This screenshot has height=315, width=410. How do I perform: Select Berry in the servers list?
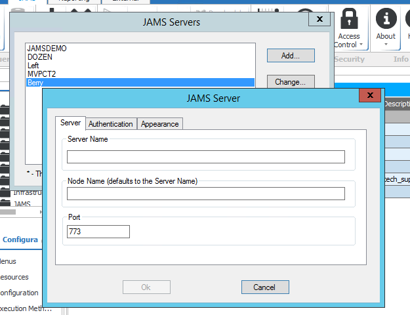click(140, 83)
